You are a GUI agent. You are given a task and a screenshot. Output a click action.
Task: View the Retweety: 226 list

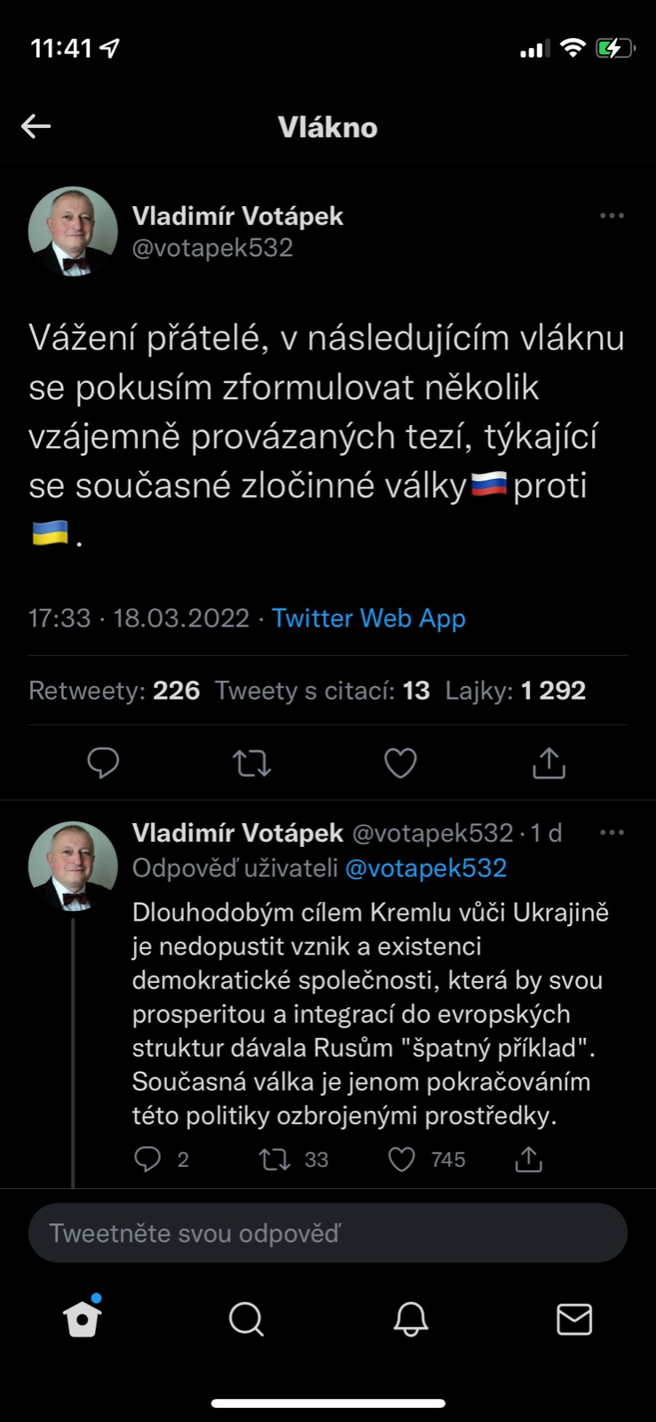click(114, 691)
